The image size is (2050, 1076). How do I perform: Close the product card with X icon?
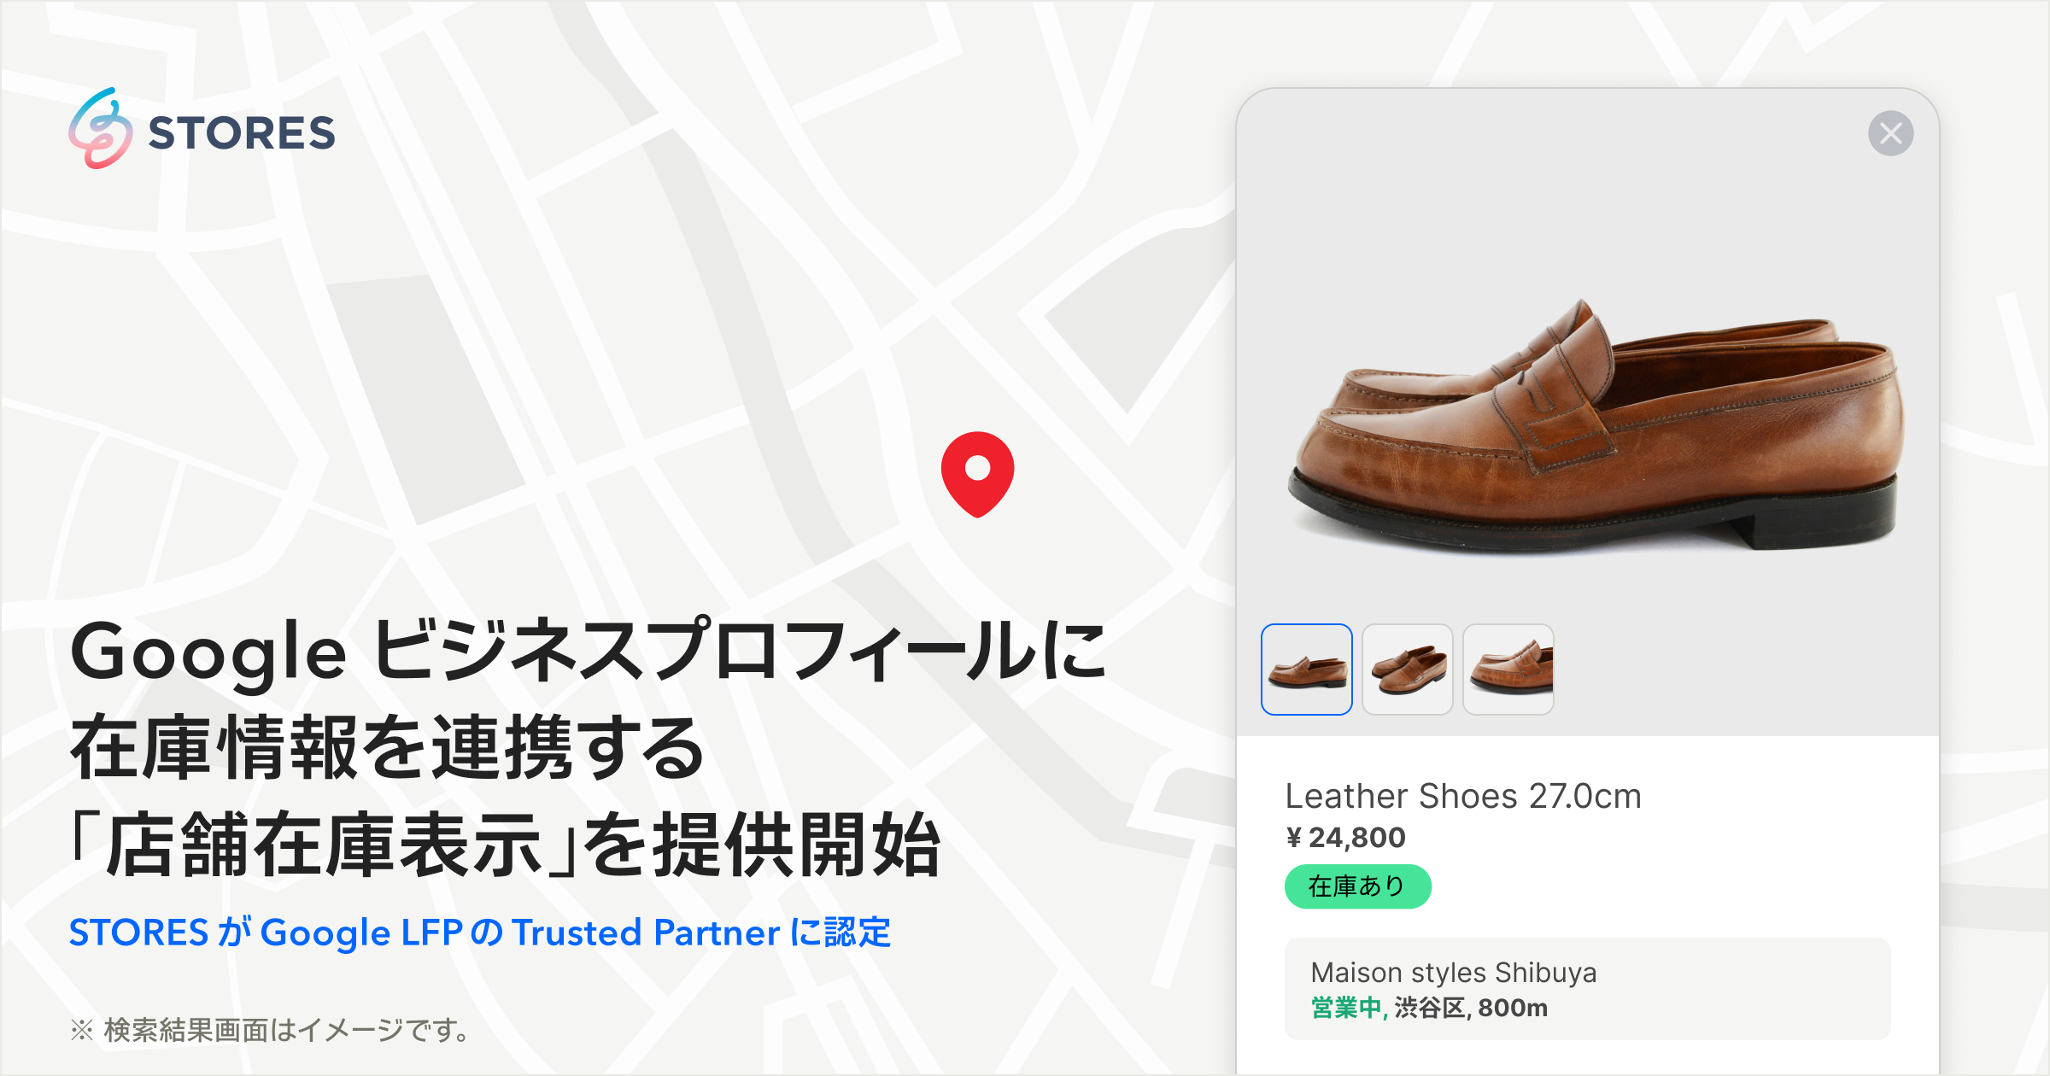[1890, 134]
